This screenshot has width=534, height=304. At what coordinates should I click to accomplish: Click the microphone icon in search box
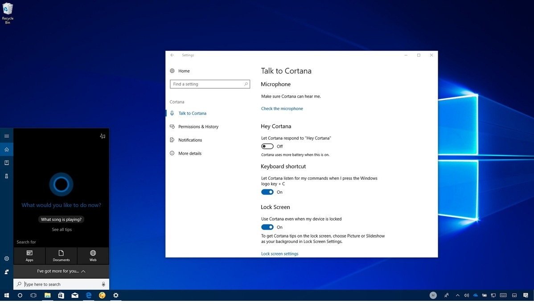103,284
